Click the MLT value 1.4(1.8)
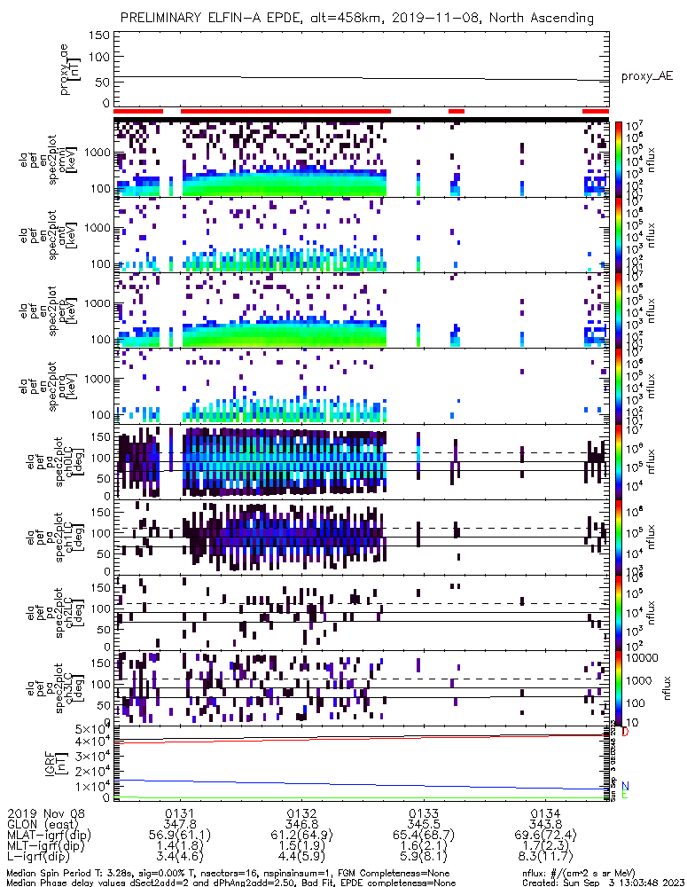This screenshot has height=887, width=687. [180, 845]
